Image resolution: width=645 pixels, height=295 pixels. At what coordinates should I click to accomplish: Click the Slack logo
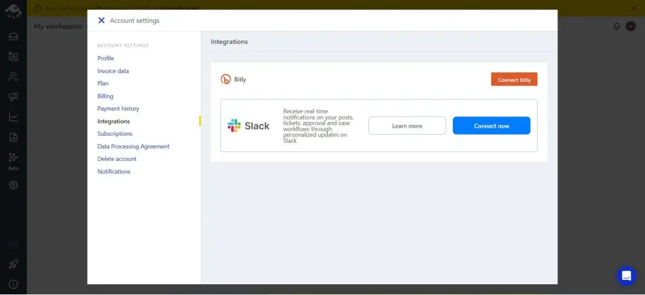click(248, 126)
